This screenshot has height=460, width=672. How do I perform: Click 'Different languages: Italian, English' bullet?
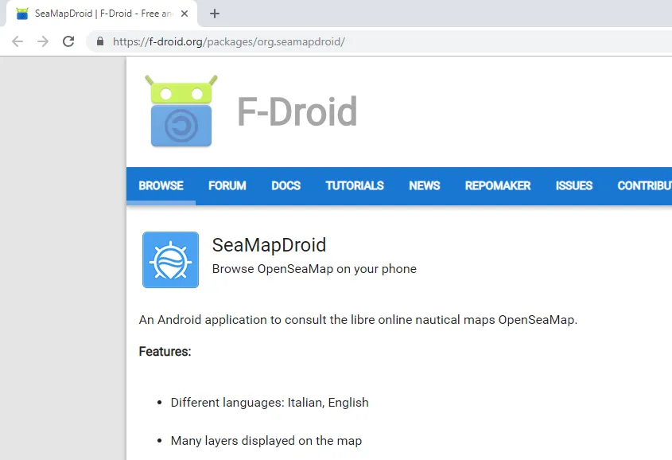coord(270,403)
